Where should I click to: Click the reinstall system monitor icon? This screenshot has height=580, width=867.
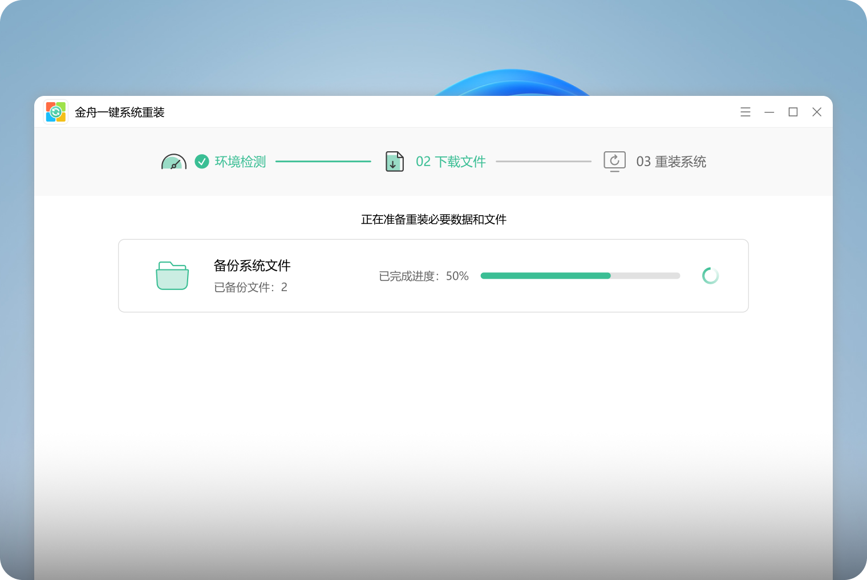click(614, 162)
